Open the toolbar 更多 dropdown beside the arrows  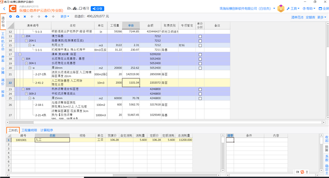65,16
